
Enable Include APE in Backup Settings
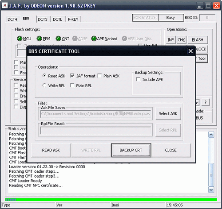coord(139,79)
